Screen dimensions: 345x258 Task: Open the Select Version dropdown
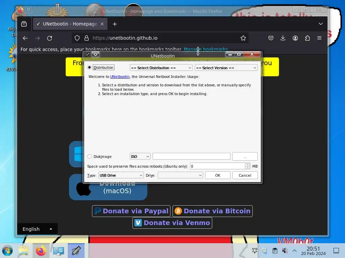pyautogui.click(x=226, y=68)
